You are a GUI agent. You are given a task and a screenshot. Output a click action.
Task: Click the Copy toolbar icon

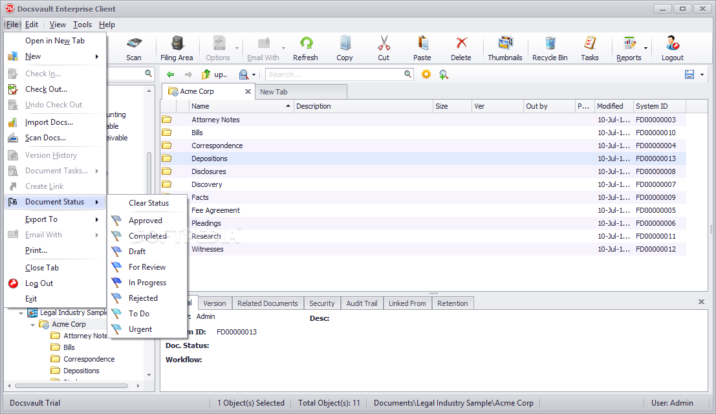point(345,44)
